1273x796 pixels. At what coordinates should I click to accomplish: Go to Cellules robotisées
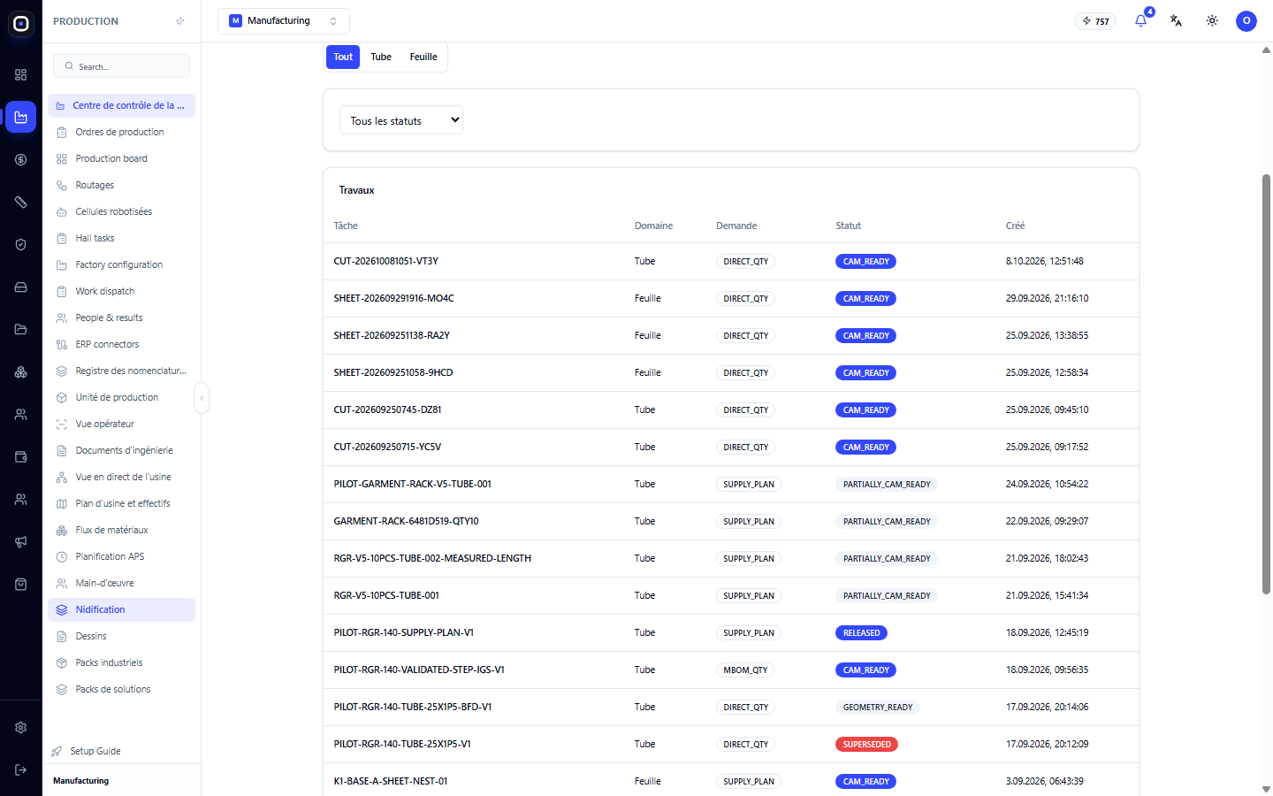pyautogui.click(x=122, y=211)
